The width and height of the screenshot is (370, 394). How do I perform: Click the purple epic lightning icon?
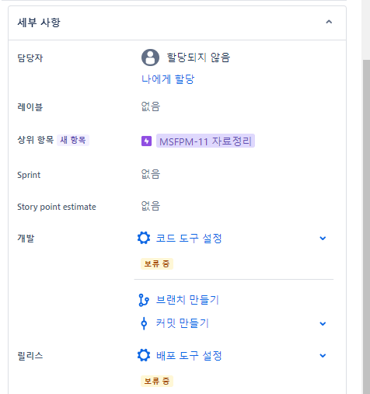pos(146,141)
